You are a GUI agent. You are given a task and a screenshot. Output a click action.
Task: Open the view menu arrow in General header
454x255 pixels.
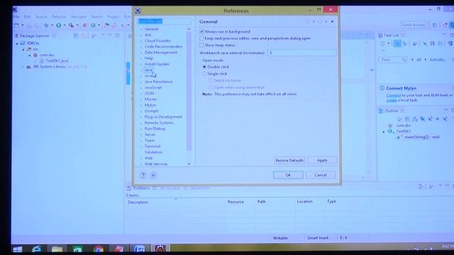pyautogui.click(x=332, y=21)
